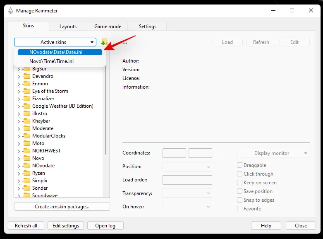323x239 pixels.
Task: Expand the Soundwave tree node
Action: click(19, 196)
